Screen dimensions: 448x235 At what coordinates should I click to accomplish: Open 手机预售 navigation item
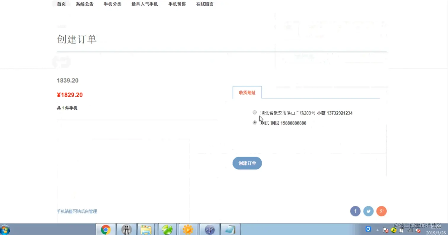point(177,4)
